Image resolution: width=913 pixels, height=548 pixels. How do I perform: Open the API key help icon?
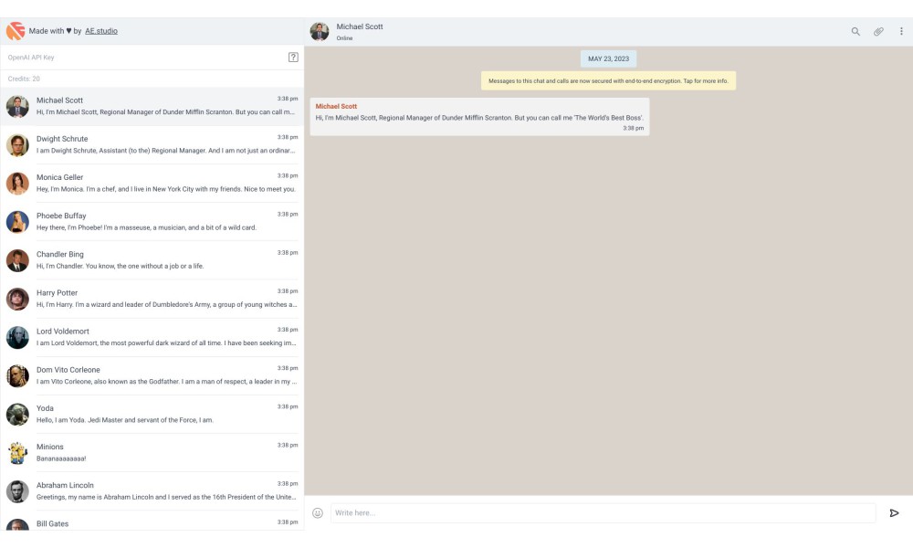(x=293, y=57)
